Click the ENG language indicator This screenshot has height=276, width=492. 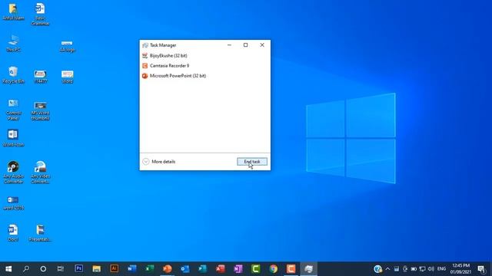[x=441, y=269]
